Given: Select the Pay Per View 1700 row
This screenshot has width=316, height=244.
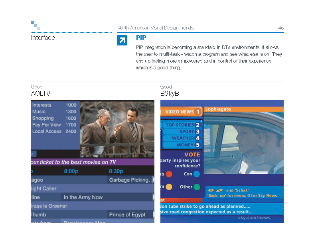Looking at the screenshot, I should click(x=54, y=125).
